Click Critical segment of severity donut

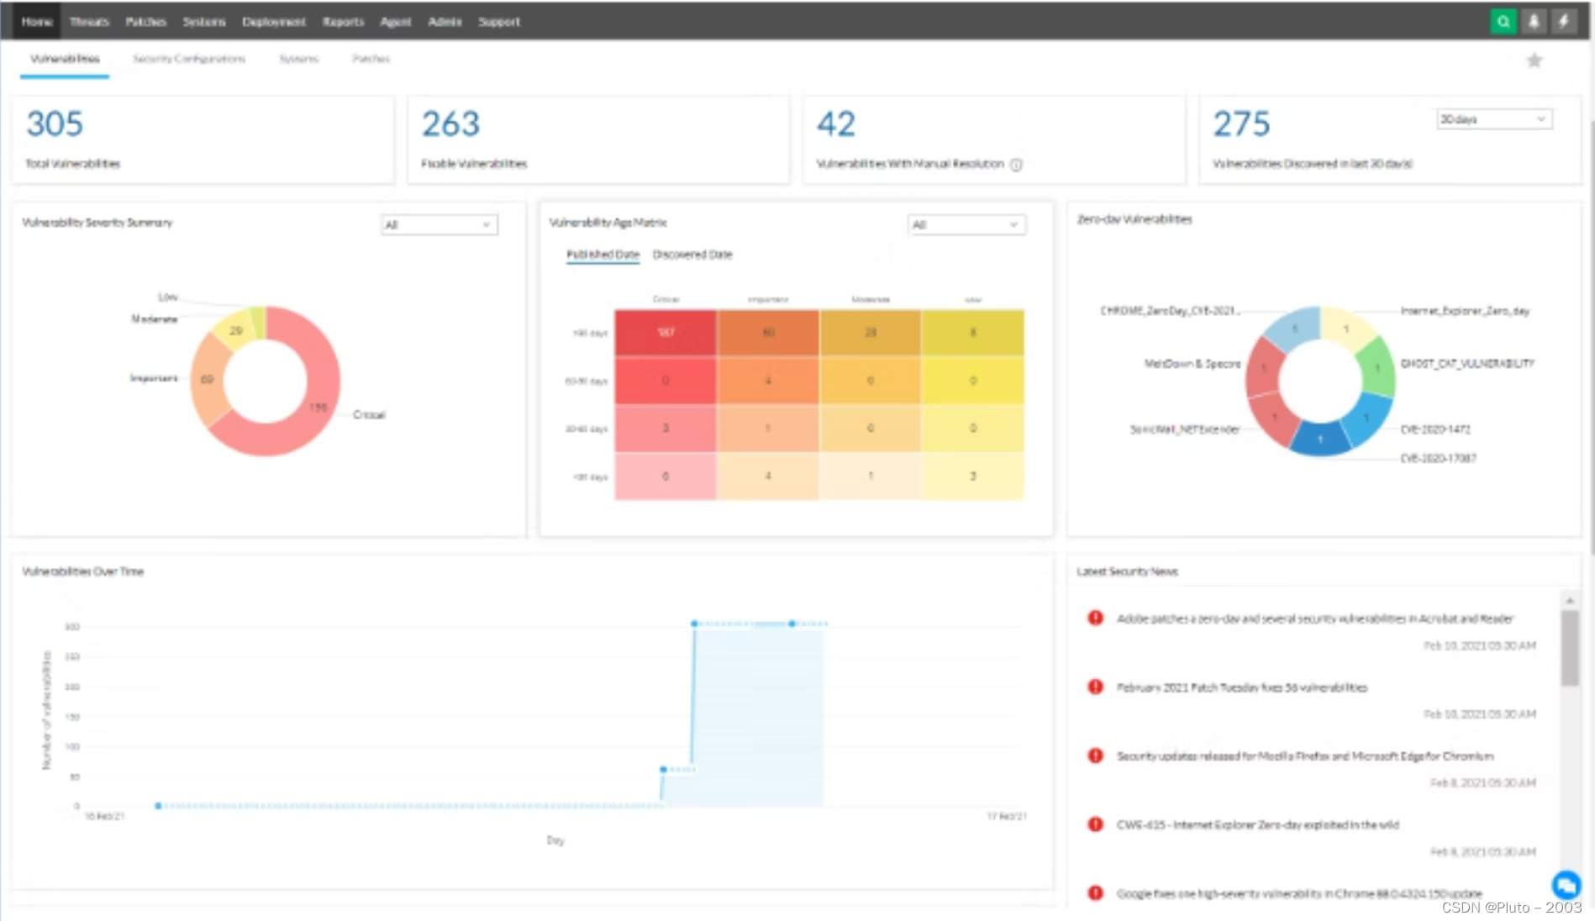(x=318, y=408)
